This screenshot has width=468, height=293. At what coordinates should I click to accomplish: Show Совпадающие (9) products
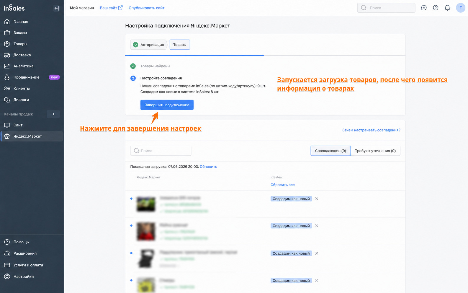(330, 151)
